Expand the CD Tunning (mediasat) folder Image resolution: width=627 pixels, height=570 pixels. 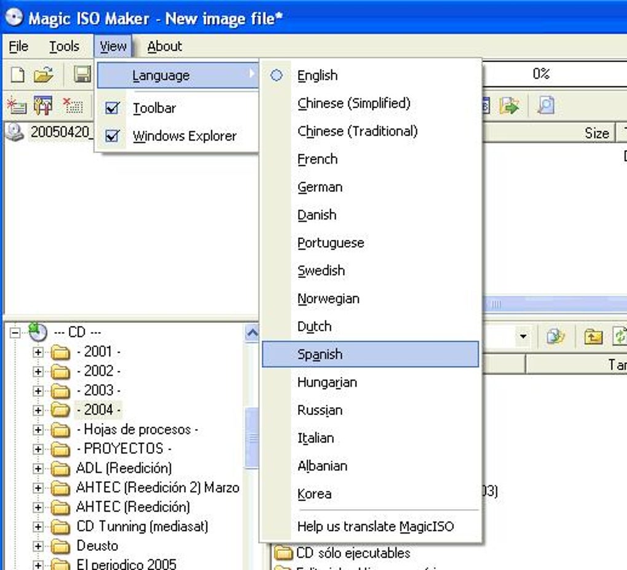[38, 527]
